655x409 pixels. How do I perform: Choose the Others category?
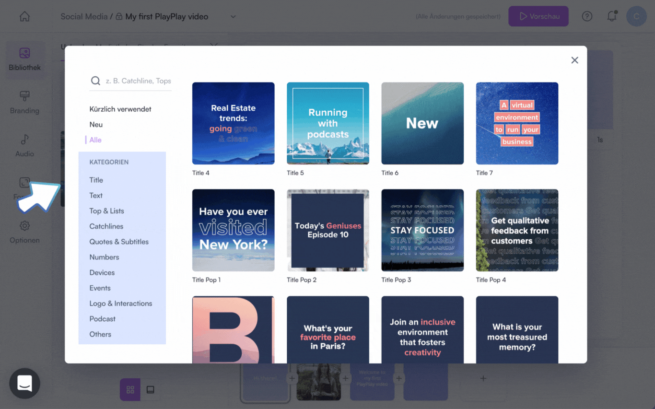coord(100,334)
